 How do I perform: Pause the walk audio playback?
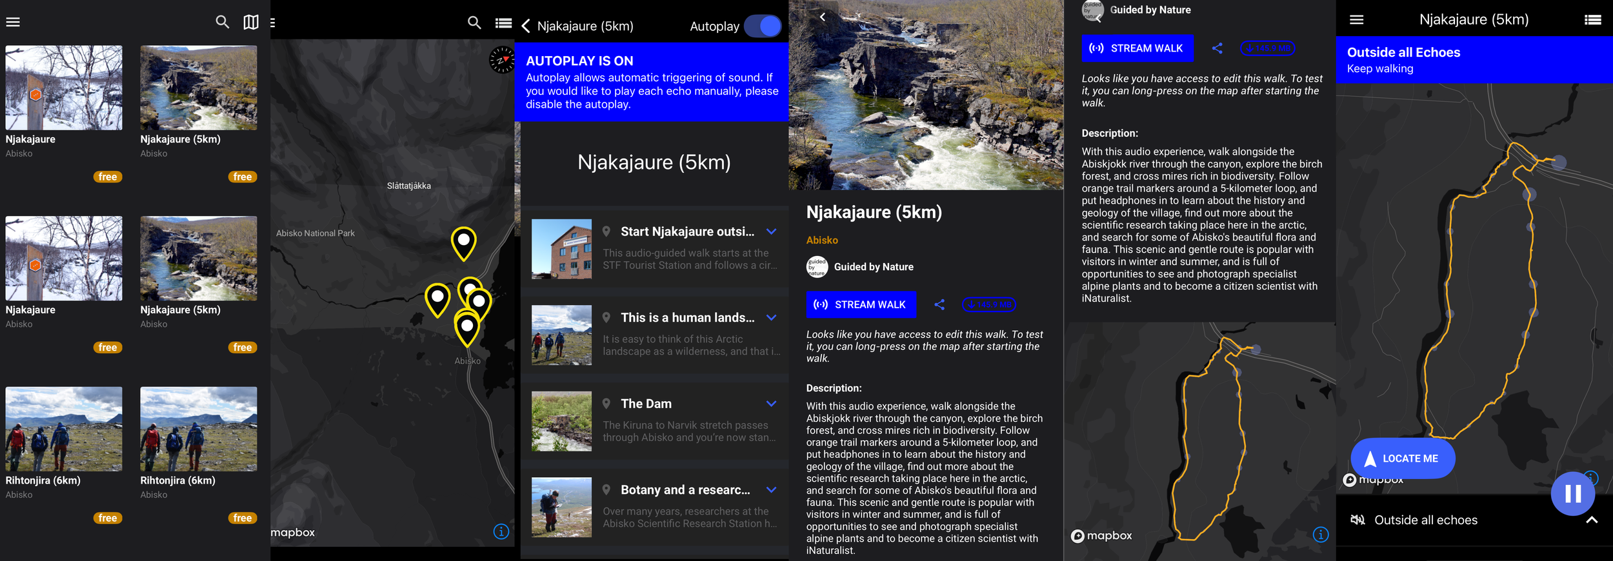[x=1573, y=494]
